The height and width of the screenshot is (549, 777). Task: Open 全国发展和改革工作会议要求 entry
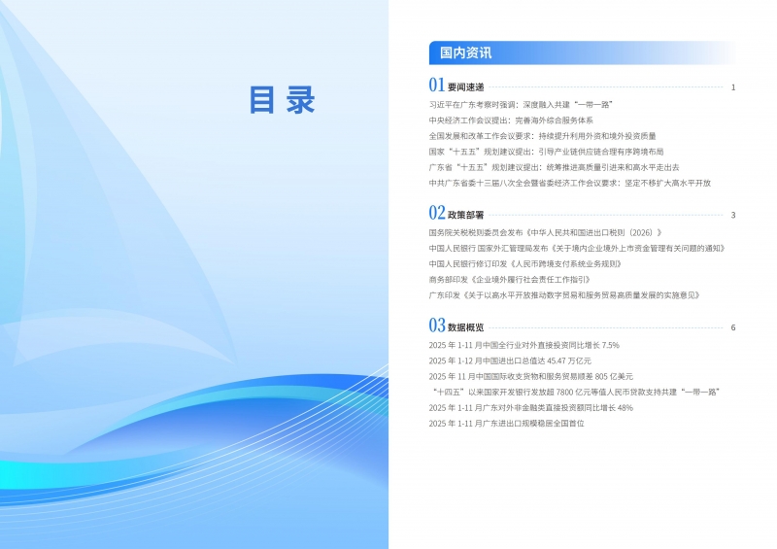tap(542, 136)
